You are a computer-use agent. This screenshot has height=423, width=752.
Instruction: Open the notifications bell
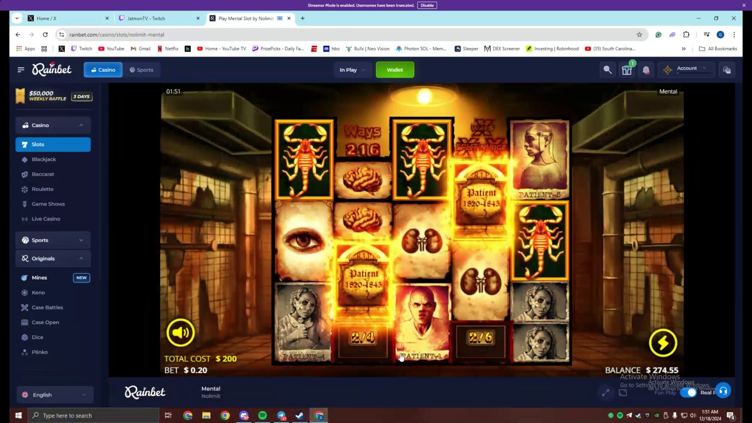646,70
